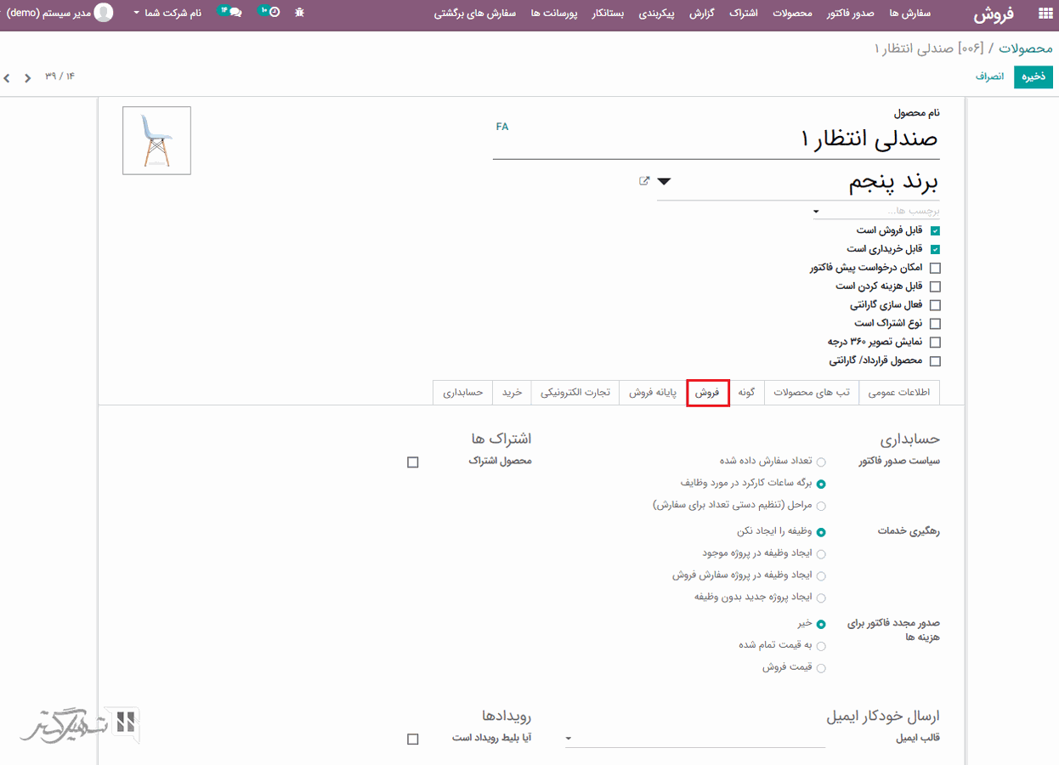Tick the 'محصول اشتراک' checkbox

(413, 462)
